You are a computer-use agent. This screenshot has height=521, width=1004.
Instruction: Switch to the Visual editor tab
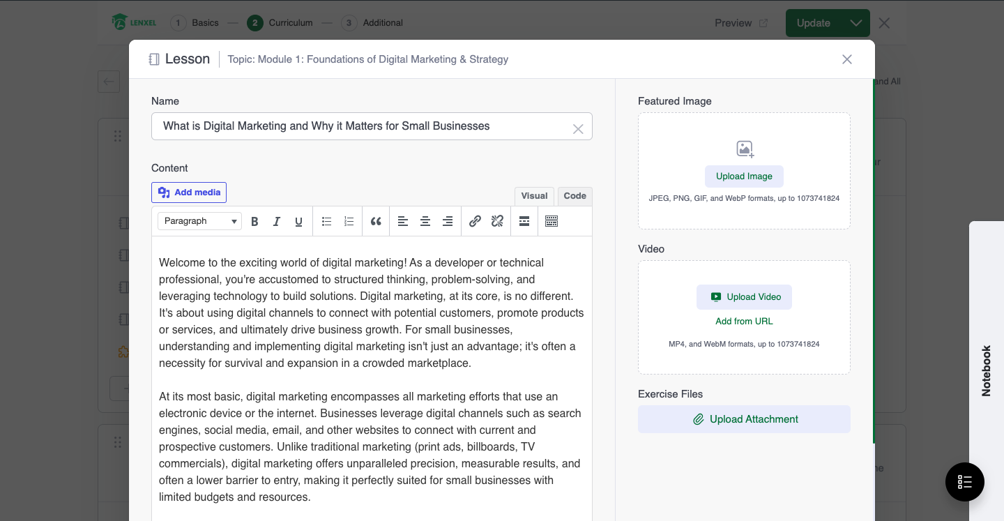point(534,196)
